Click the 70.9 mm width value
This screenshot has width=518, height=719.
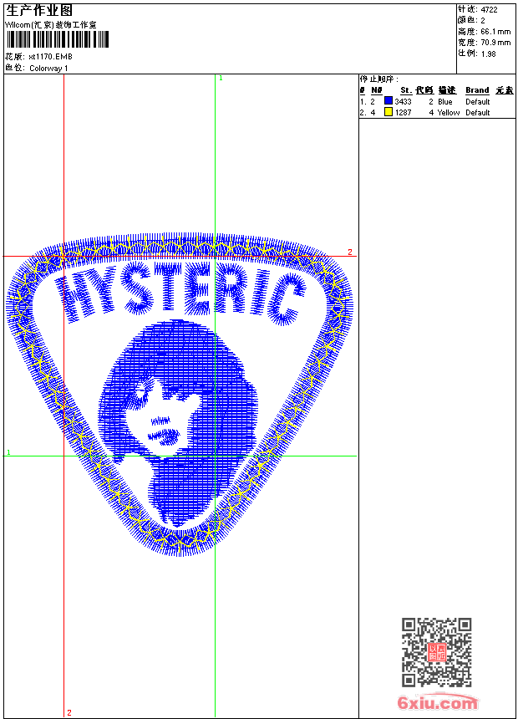(x=495, y=42)
